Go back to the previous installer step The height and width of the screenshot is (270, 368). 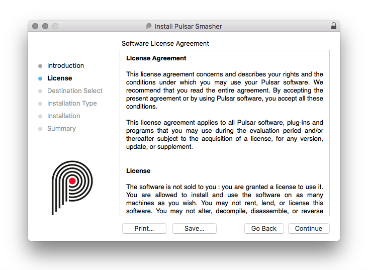264,228
